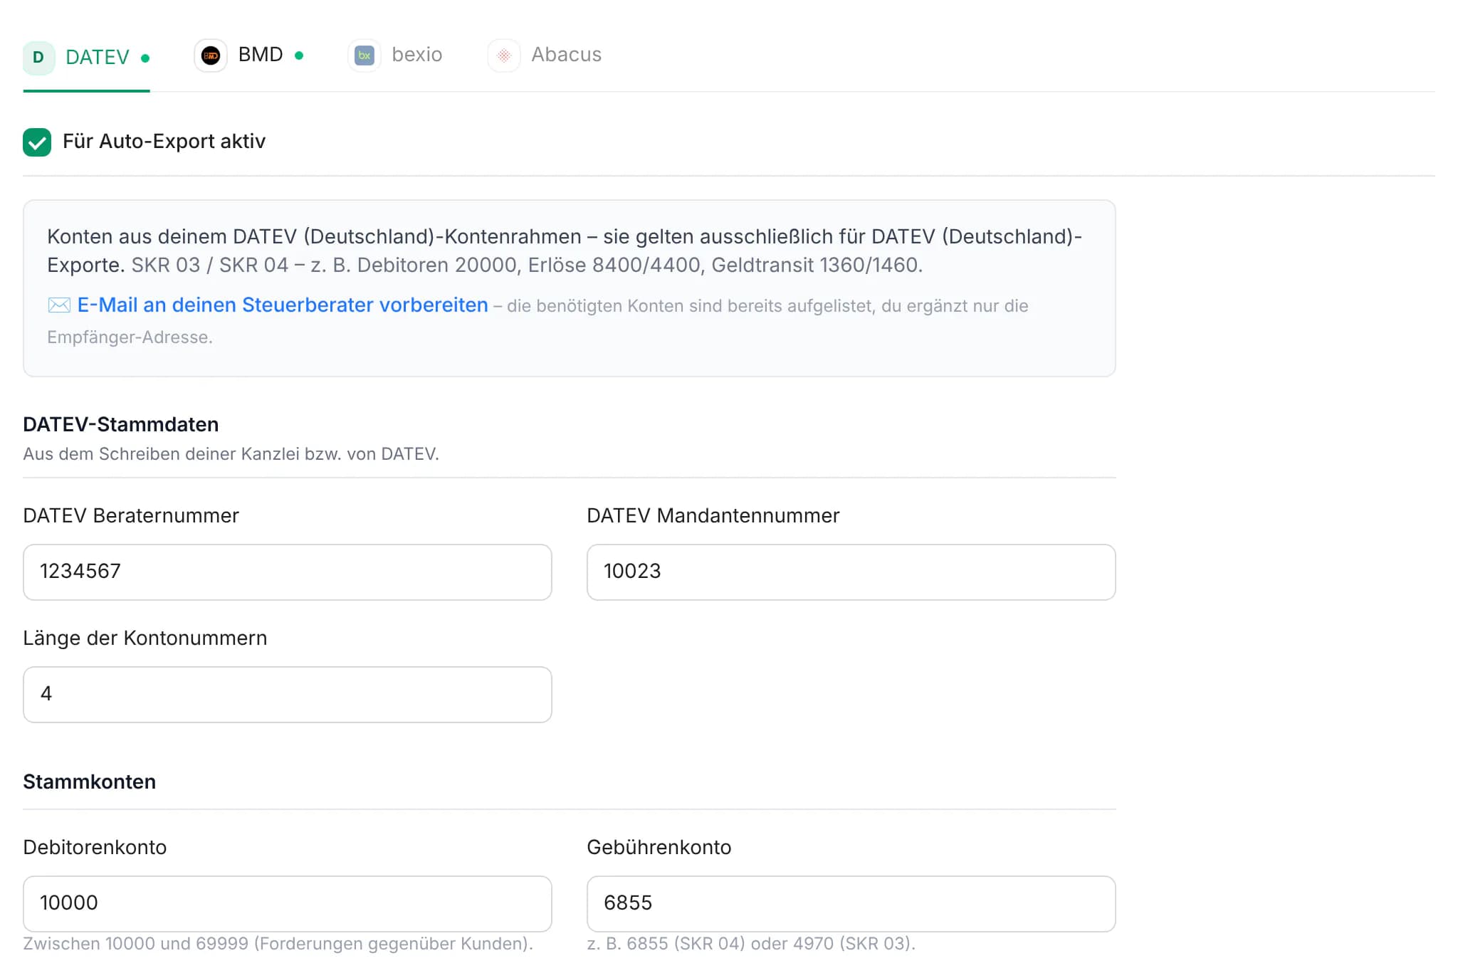Click the Abacus logo icon
The width and height of the screenshot is (1458, 978).
[x=504, y=56]
